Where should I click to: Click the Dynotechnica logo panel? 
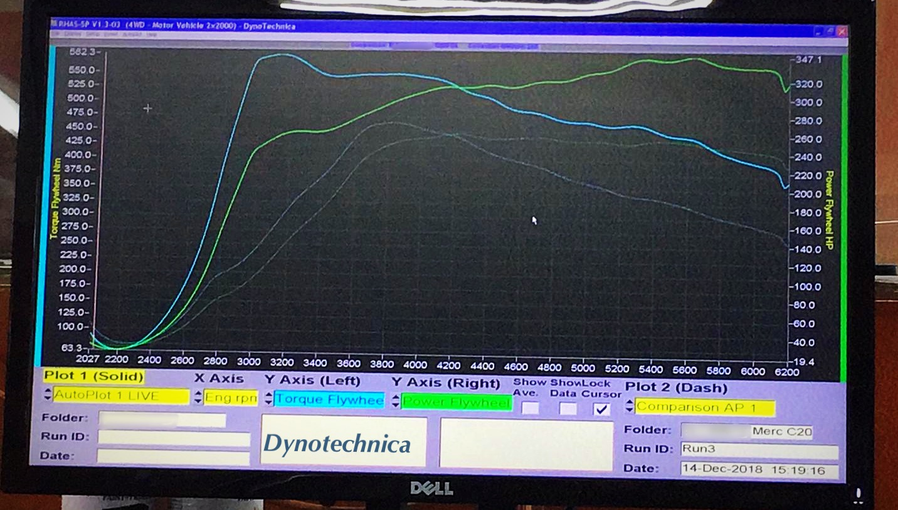(x=344, y=440)
